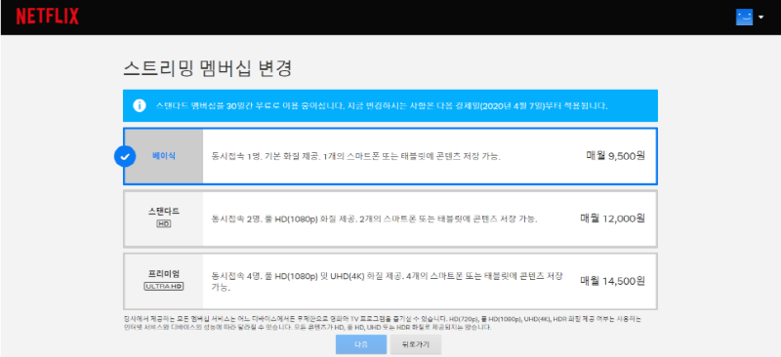The image size is (781, 357).
Task: Click the footnote disclaimer about HD quality
Action: (382, 323)
